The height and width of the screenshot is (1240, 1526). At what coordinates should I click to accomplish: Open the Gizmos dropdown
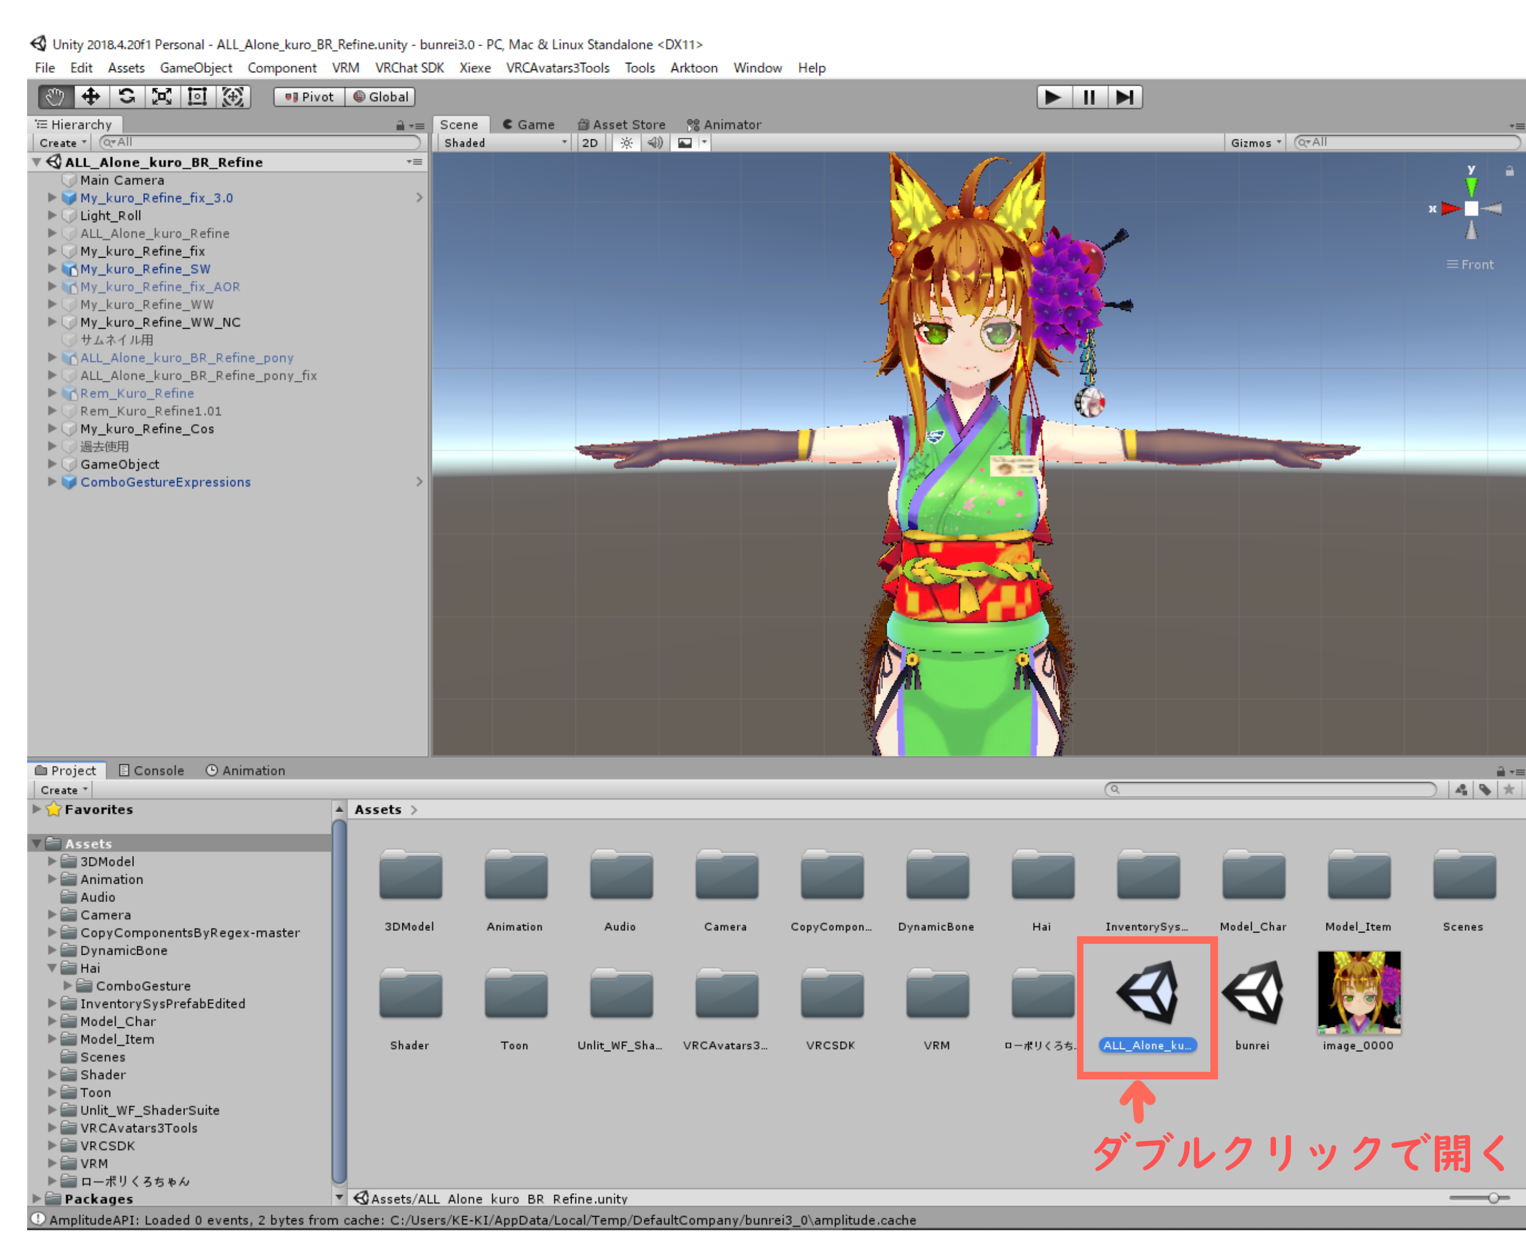(x=1255, y=143)
